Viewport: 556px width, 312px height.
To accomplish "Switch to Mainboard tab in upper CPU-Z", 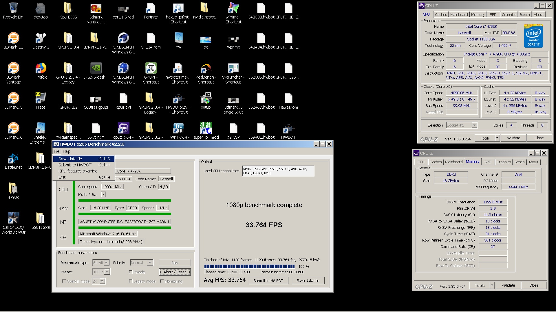I will [x=459, y=14].
